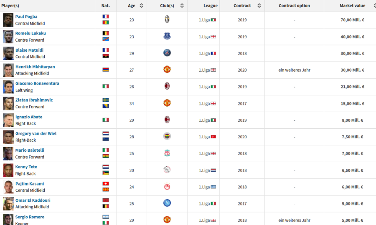Open Zlatan Ibrahimovic's player profile link
Image resolution: width=376 pixels, height=225 pixels.
click(34, 100)
